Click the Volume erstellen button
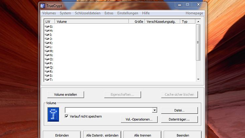The width and height of the screenshot is (245, 138). click(x=66, y=95)
